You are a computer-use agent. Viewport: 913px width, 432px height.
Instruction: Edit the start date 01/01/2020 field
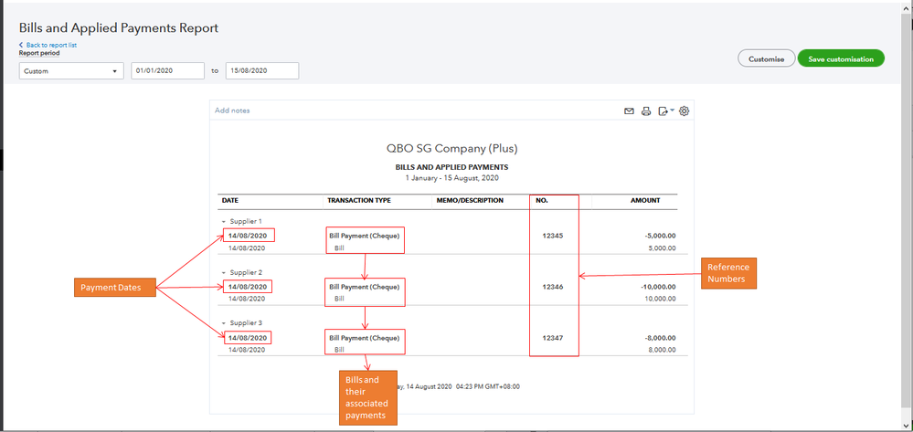[169, 71]
